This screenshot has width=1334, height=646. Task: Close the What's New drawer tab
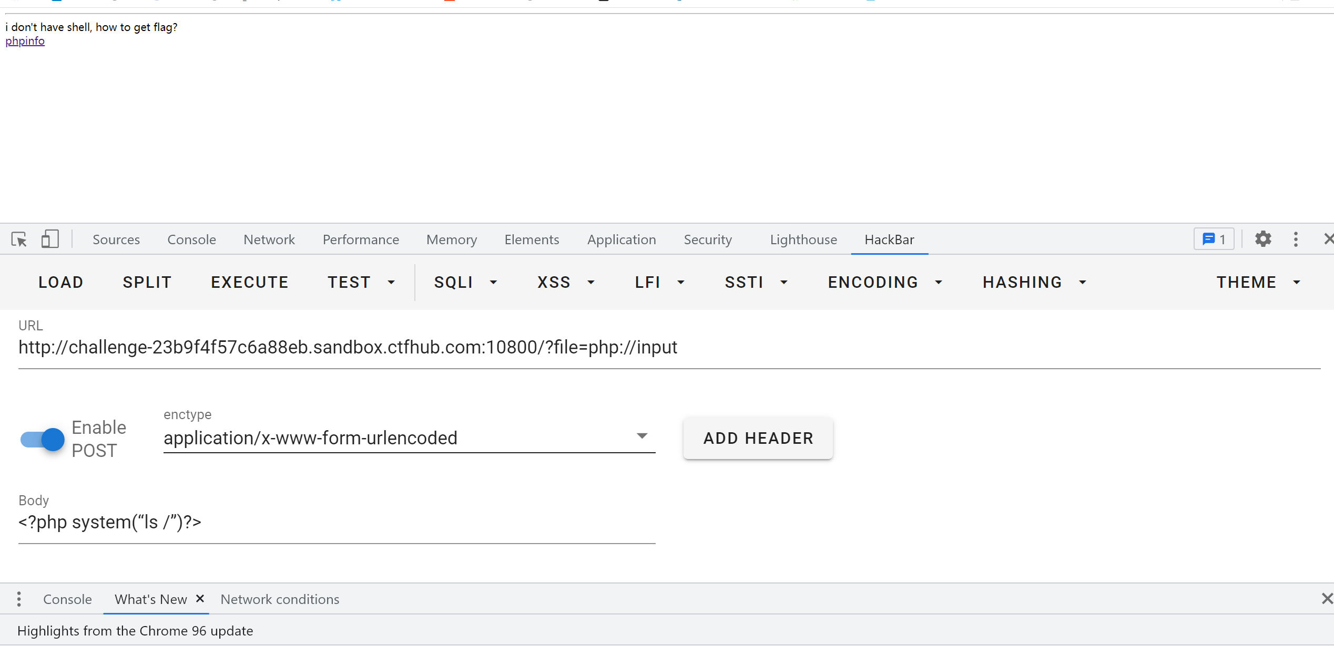tap(200, 599)
